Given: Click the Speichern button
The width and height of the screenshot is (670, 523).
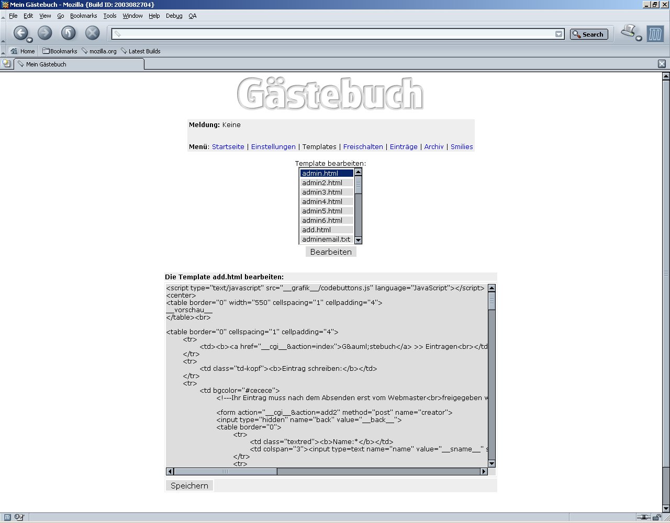Looking at the screenshot, I should tap(189, 485).
